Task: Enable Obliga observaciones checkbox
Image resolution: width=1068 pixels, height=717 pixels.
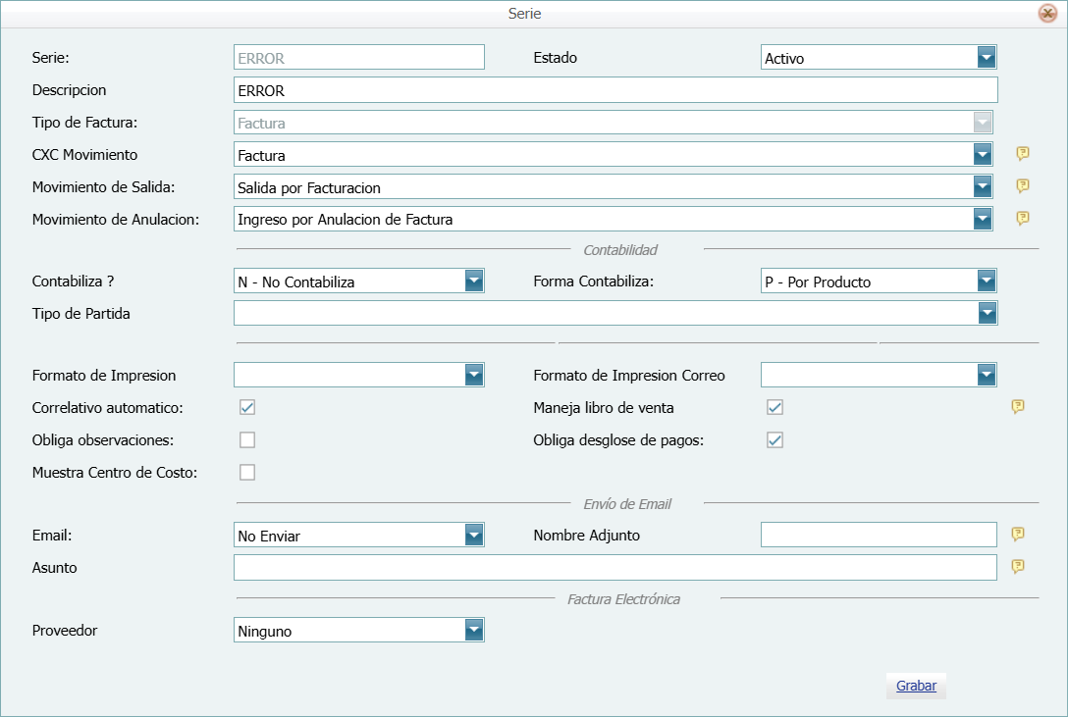Action: (x=247, y=439)
